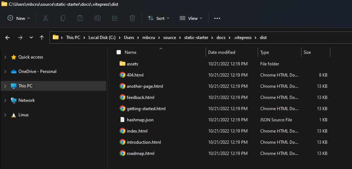Open recent locations dropdown chevron

click(x=31, y=38)
